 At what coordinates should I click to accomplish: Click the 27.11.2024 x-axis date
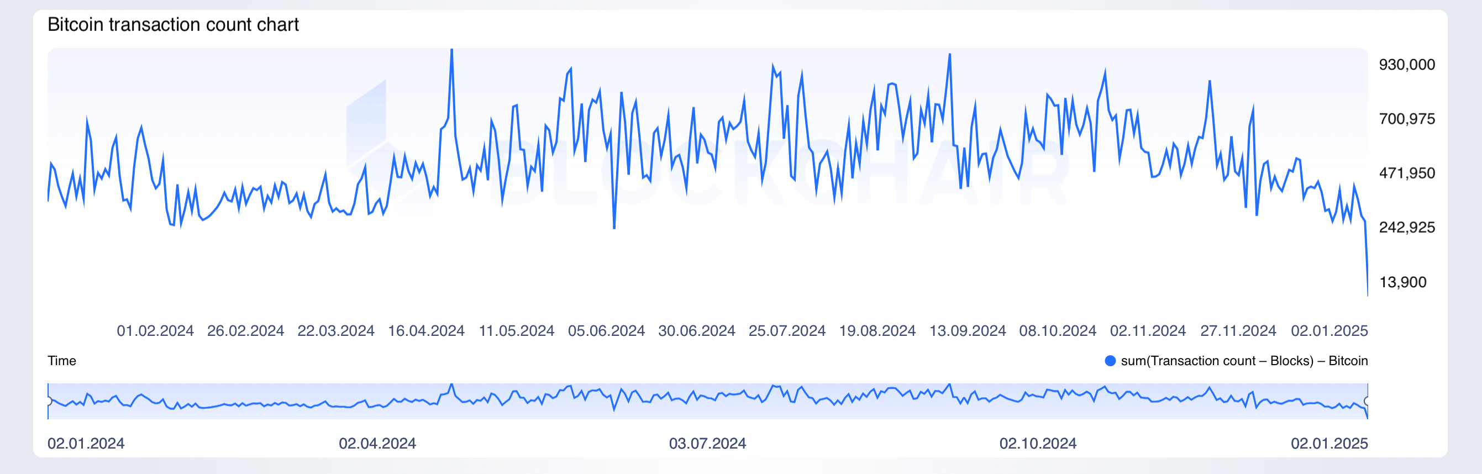tap(1238, 331)
